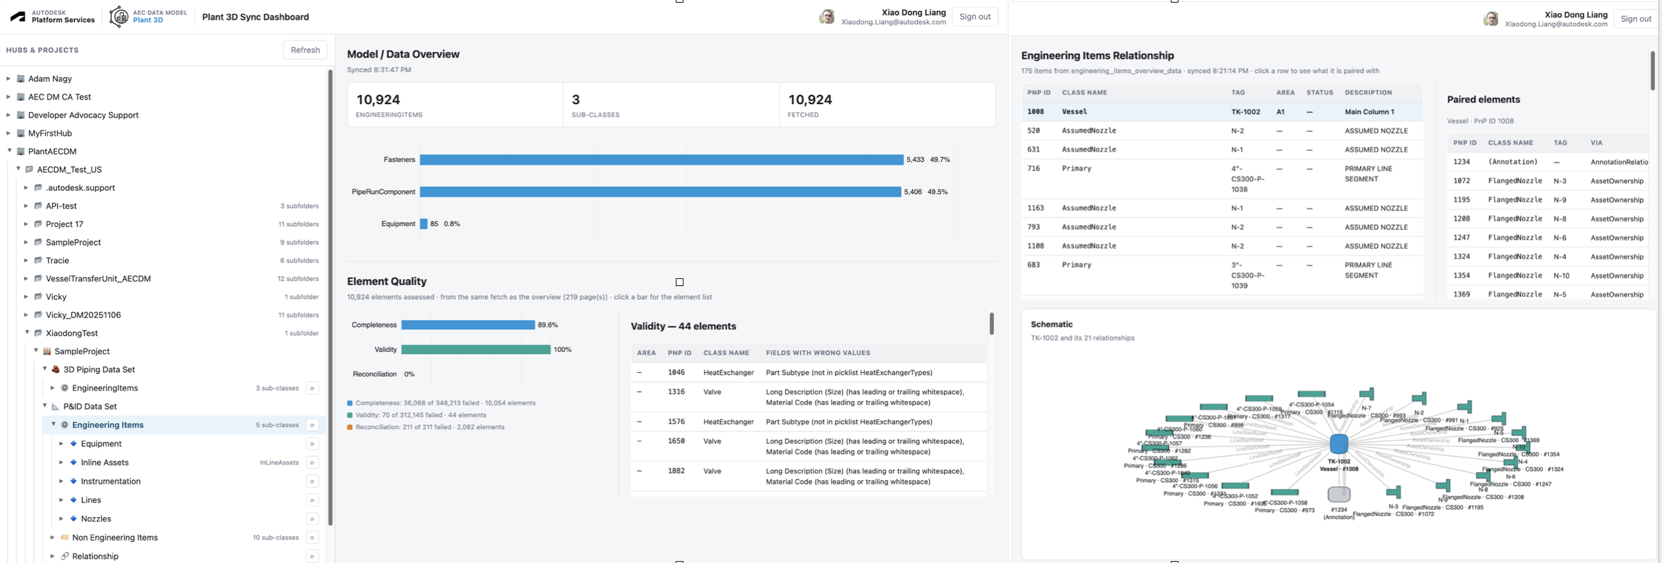
Task: Select the Primary row with PnP ID 716
Action: pyautogui.click(x=1222, y=179)
